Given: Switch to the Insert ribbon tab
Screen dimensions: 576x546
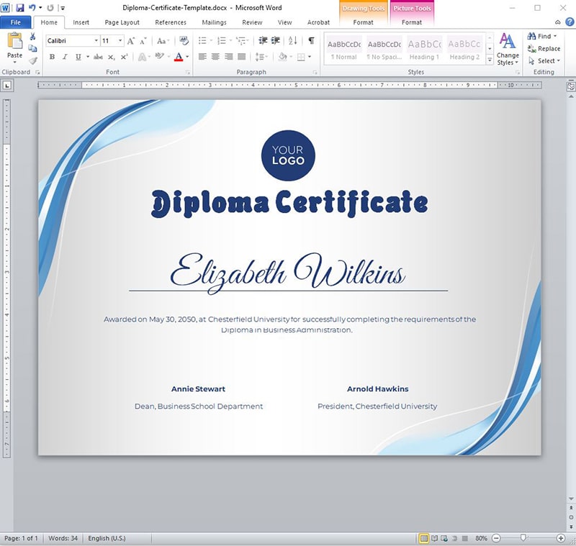Looking at the screenshot, I should click(81, 22).
